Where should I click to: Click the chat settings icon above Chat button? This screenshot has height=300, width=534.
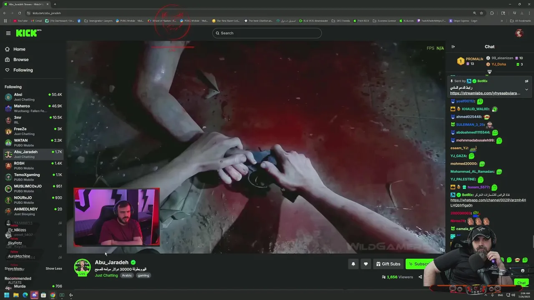coord(522,271)
